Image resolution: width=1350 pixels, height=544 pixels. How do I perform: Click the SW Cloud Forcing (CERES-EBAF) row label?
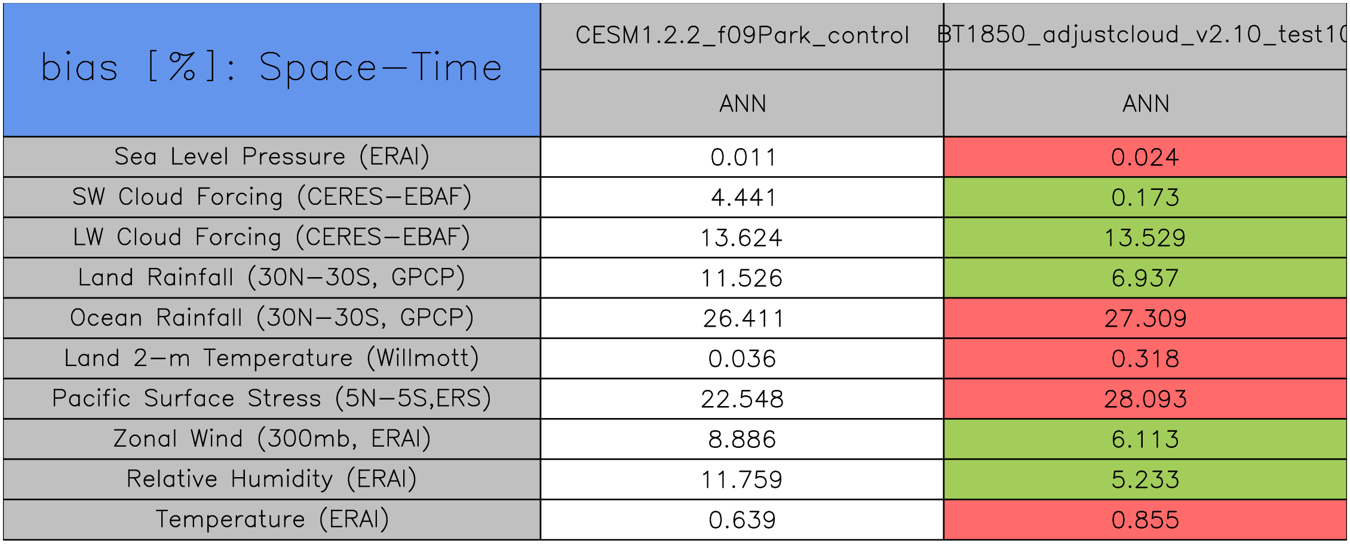(x=272, y=197)
